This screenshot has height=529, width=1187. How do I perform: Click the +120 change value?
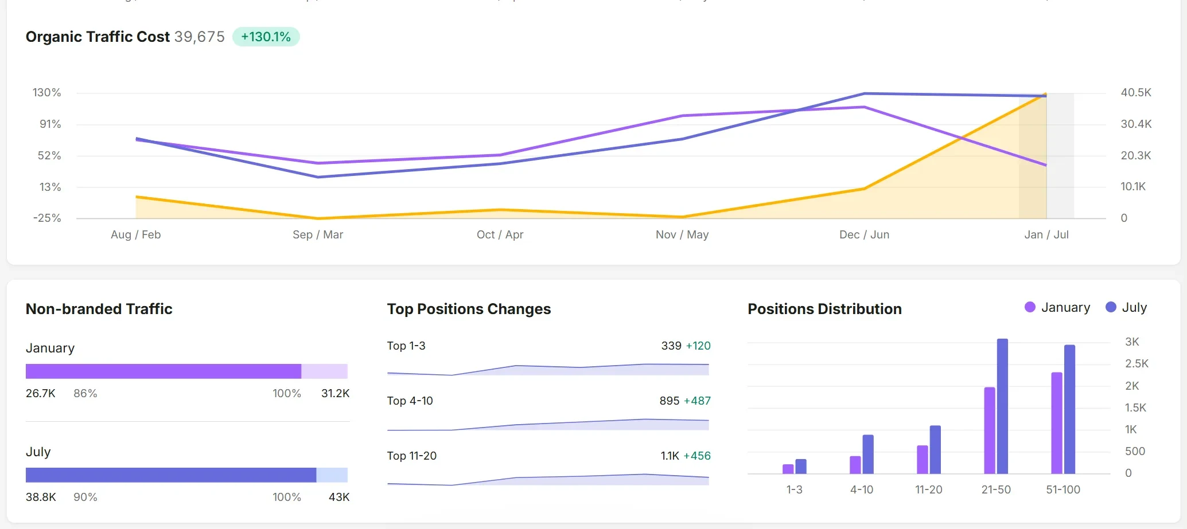[x=698, y=346]
